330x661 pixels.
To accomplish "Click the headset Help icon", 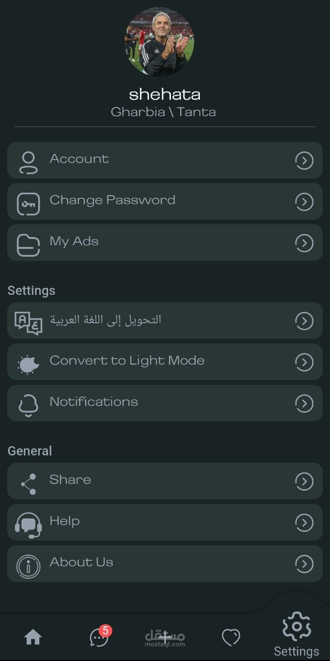I will point(28,525).
